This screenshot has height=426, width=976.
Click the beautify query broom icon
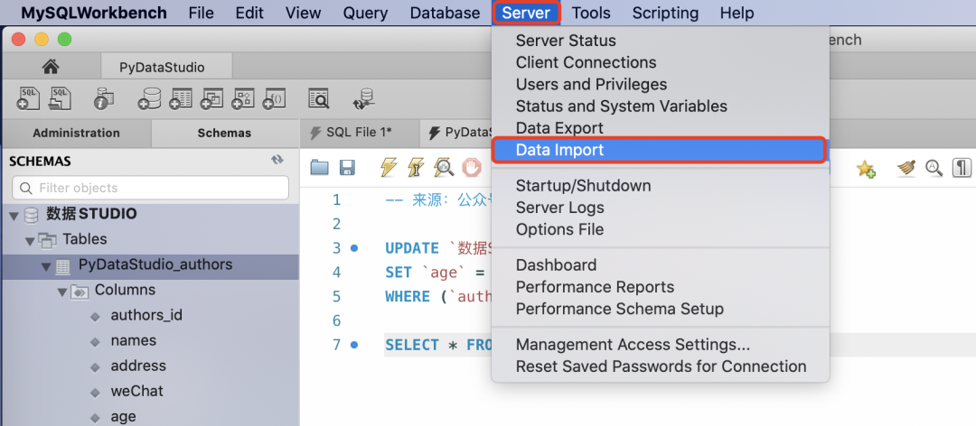pos(906,168)
